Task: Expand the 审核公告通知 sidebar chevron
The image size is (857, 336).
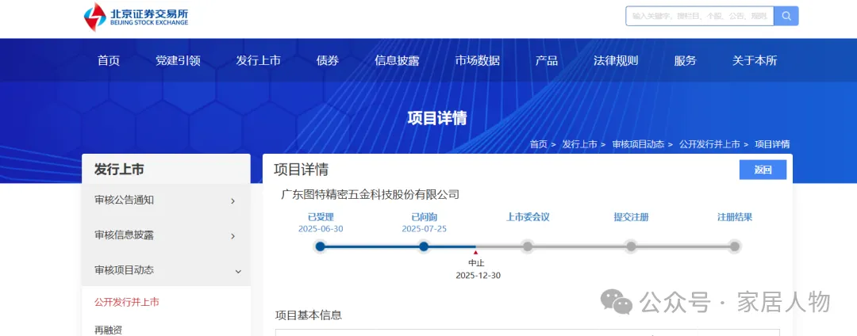Action: 233,201
